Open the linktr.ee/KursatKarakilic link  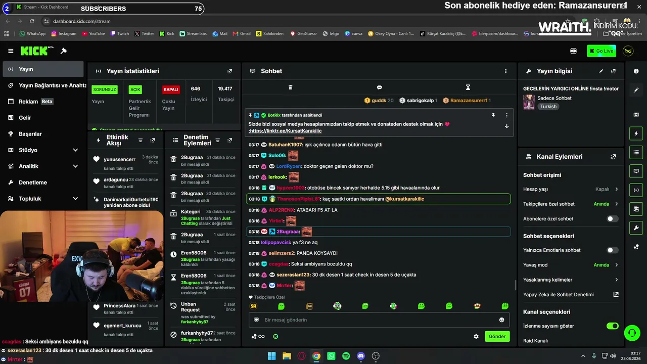pos(286,131)
